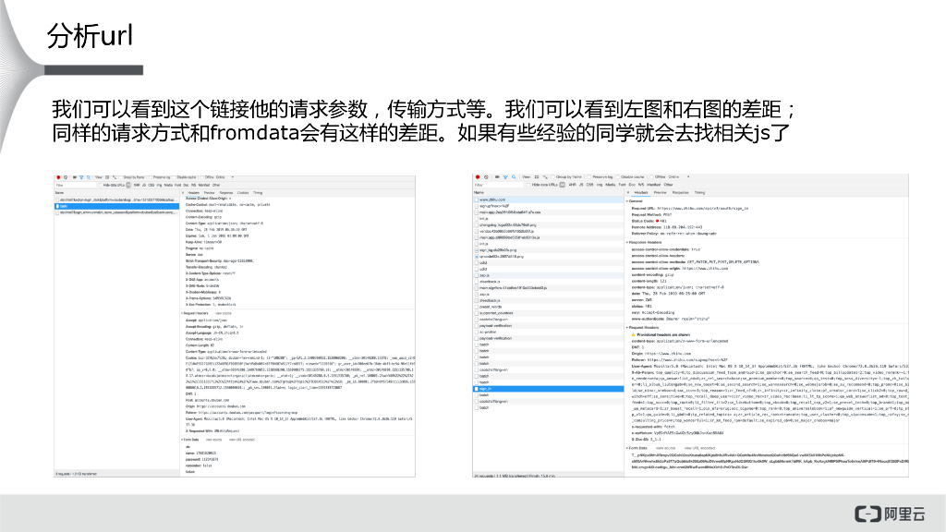Click the Name column header in right DevTools
The image size is (946, 532).
coord(549,192)
